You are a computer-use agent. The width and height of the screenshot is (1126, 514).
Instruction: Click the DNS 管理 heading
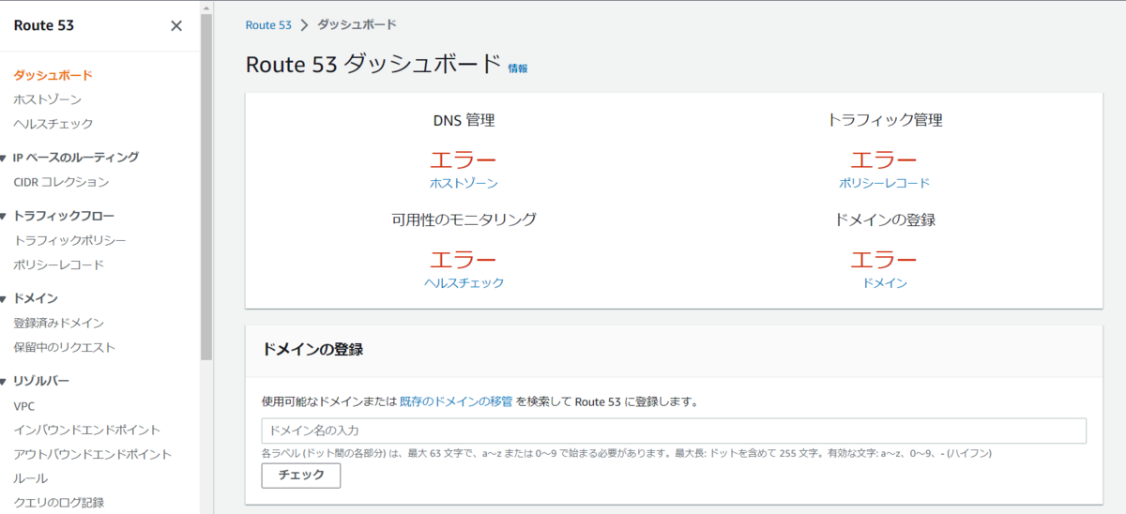[x=464, y=120]
